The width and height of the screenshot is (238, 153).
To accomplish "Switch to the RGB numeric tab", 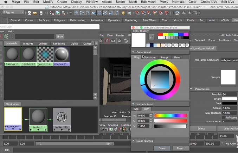I will tap(136, 109).
